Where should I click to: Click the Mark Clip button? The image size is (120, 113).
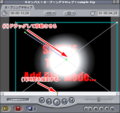click(107, 109)
